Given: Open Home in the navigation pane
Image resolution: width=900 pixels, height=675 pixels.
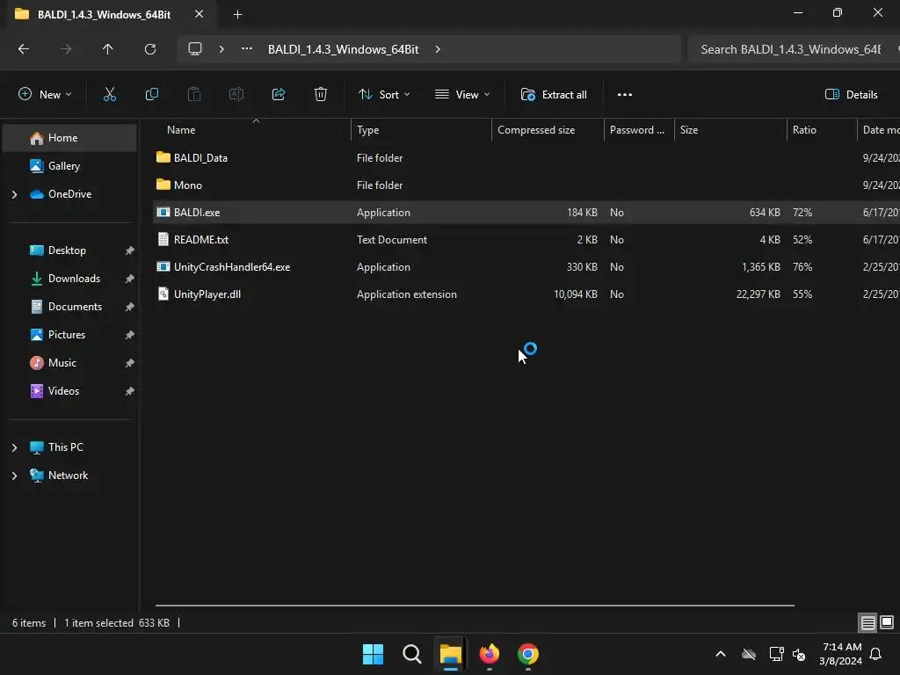Looking at the screenshot, I should (x=69, y=138).
